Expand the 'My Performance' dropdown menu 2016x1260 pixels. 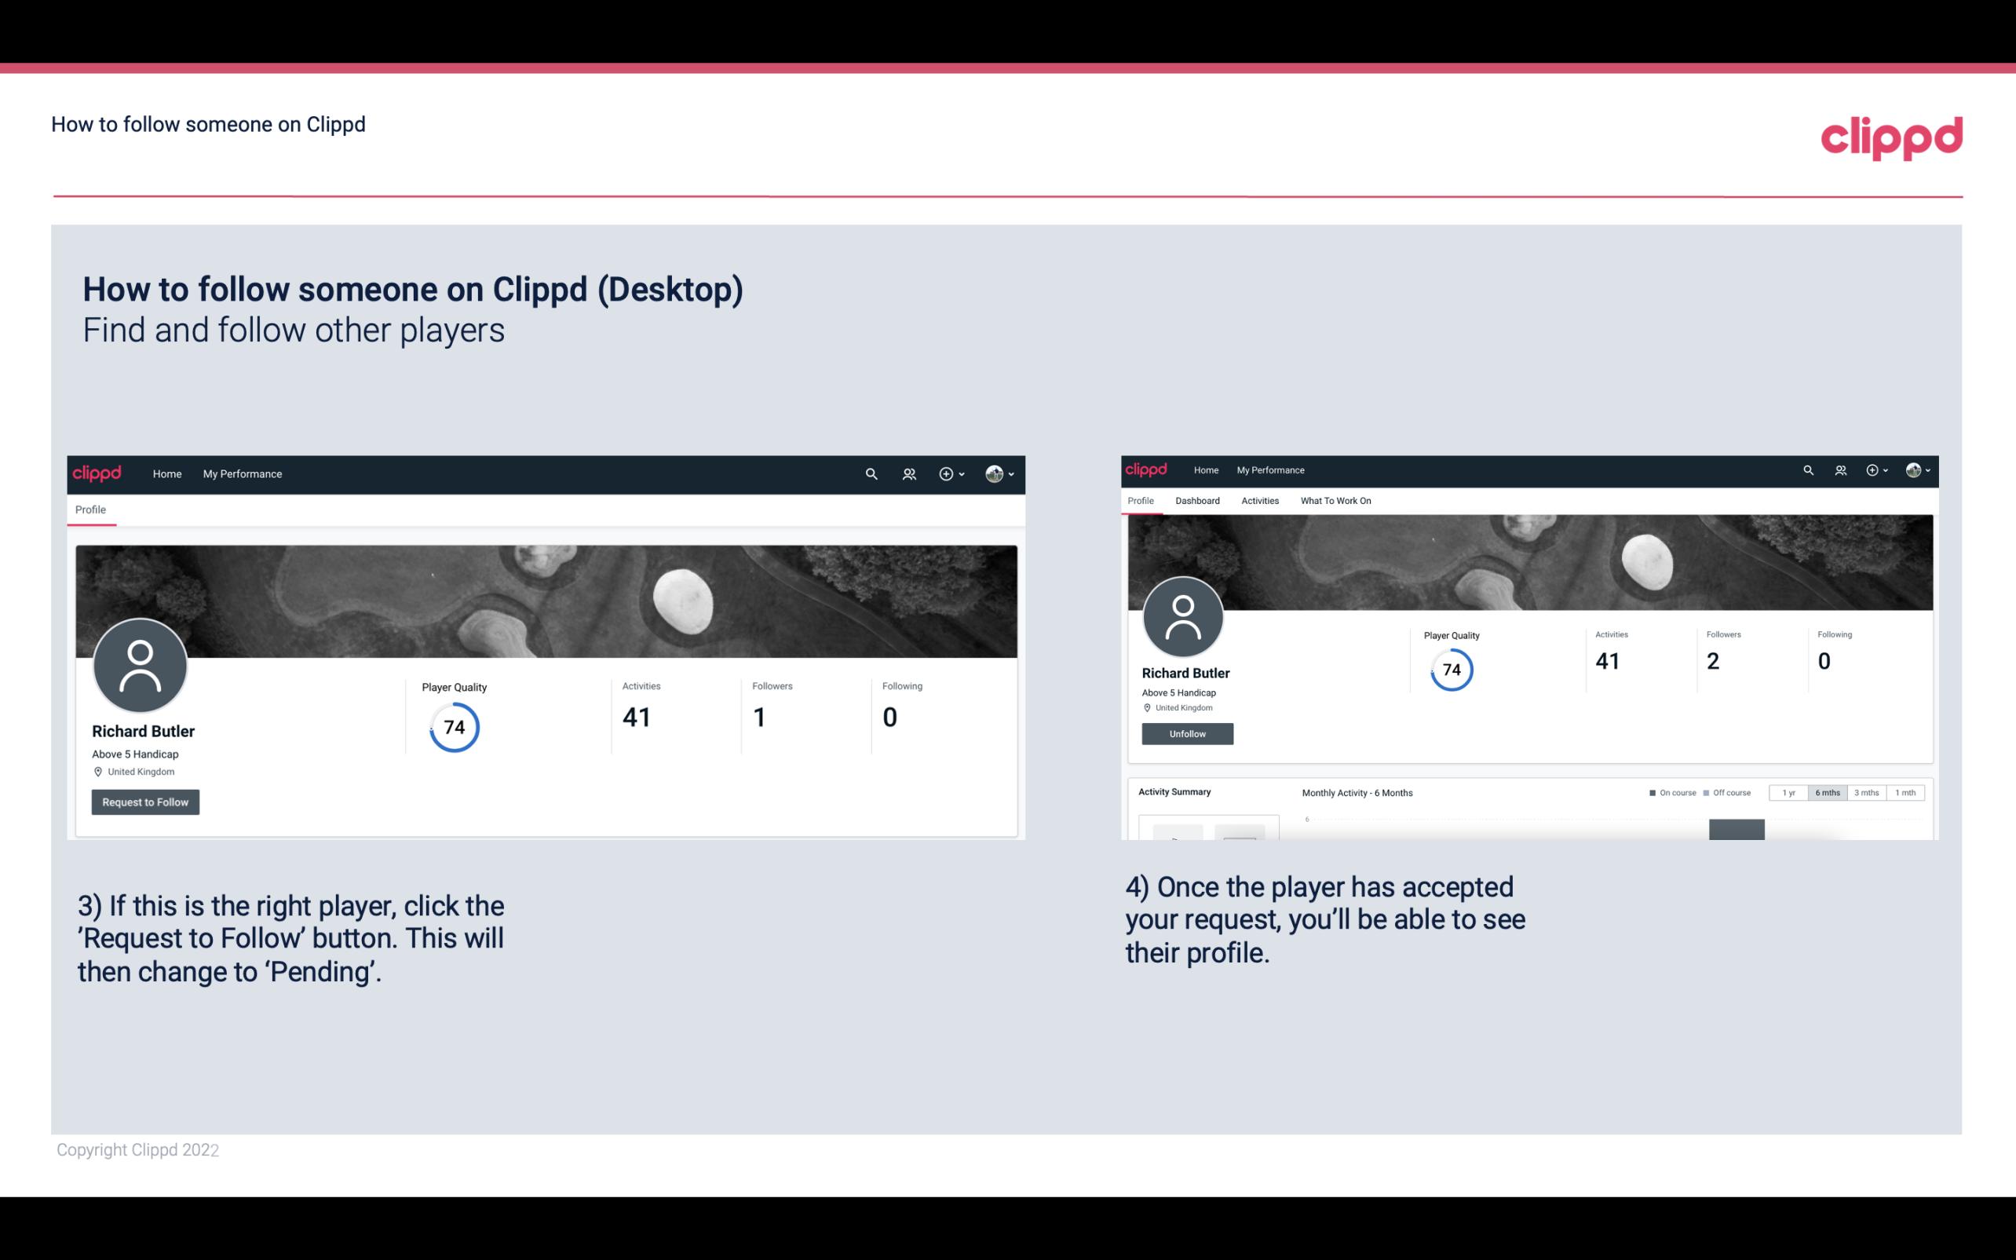point(241,473)
